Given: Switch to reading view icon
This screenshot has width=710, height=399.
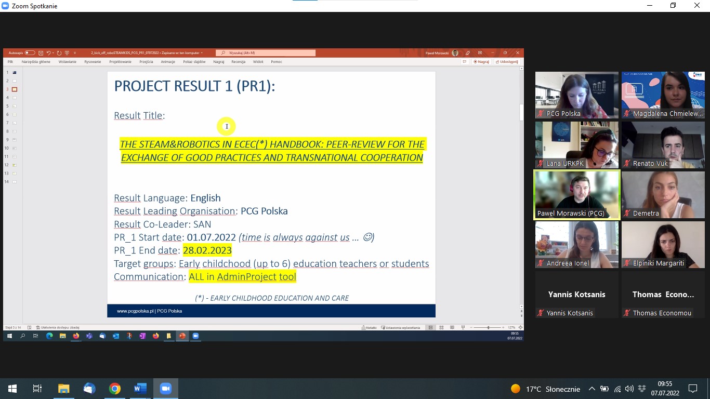Looking at the screenshot, I should (452, 328).
